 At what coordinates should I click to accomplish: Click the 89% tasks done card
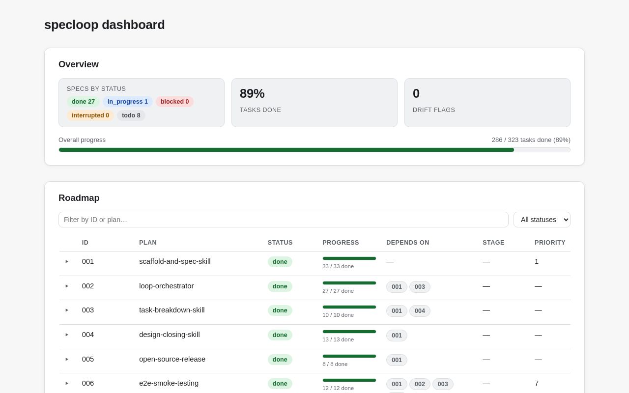314,103
